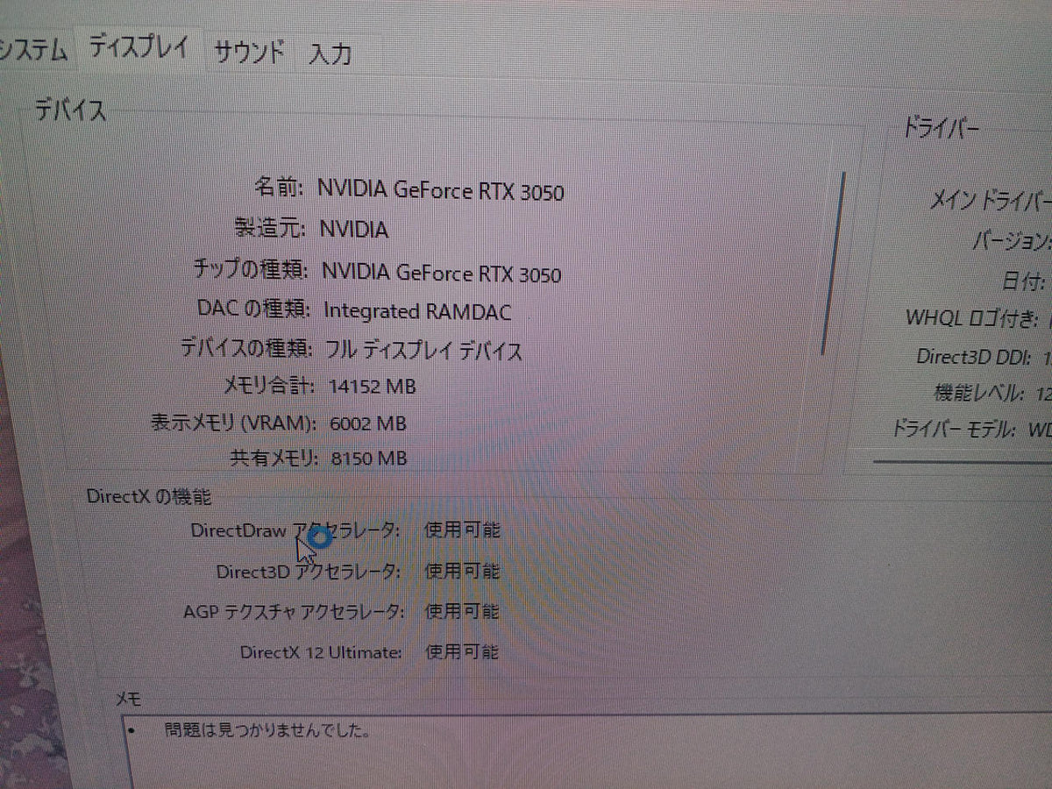The image size is (1052, 789).
Task: Click the デバイスの種類: label
Action: [x=246, y=348]
